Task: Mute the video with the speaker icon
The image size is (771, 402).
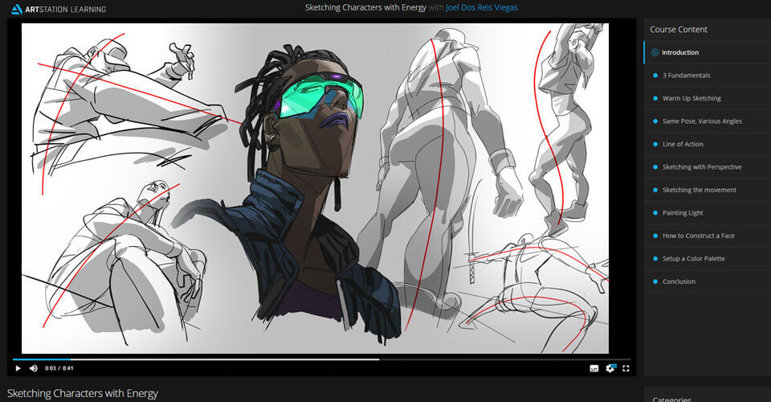Action: (34, 368)
